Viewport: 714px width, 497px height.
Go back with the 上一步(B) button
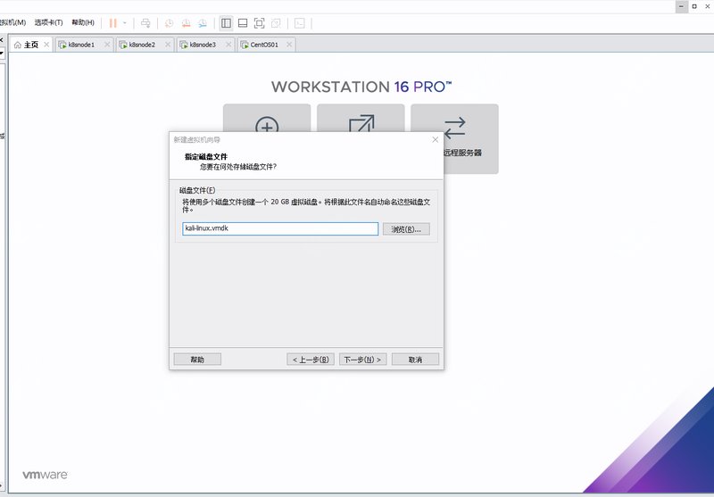pos(310,360)
